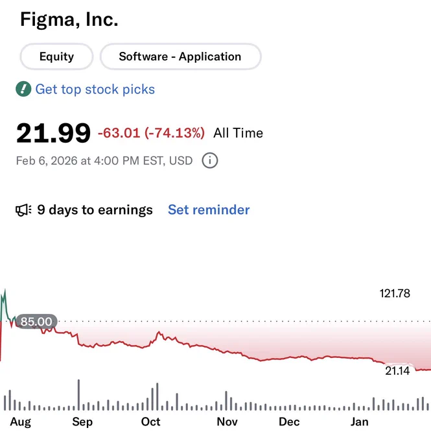This screenshot has width=431, height=441.
Task: Click the Sep label on chart axis
Action: [x=82, y=422]
